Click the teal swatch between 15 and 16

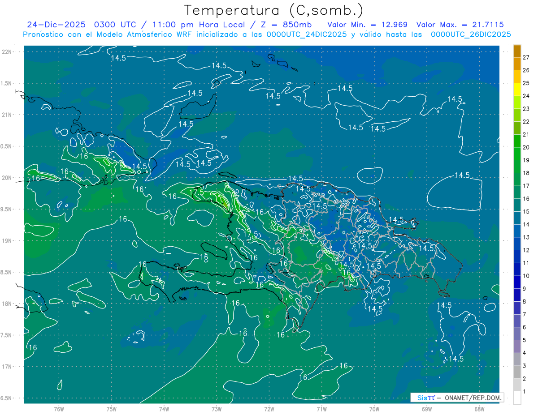tap(517, 205)
